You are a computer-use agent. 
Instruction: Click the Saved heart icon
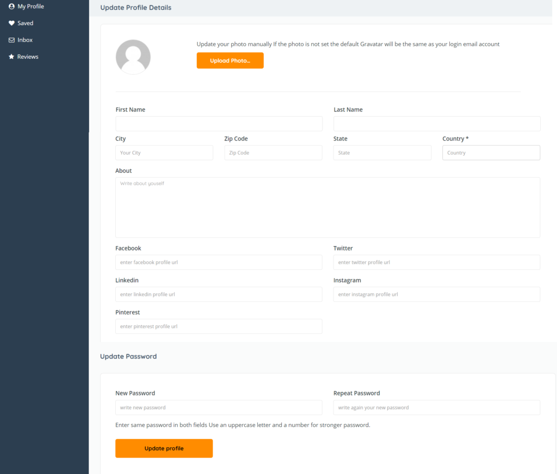click(11, 23)
